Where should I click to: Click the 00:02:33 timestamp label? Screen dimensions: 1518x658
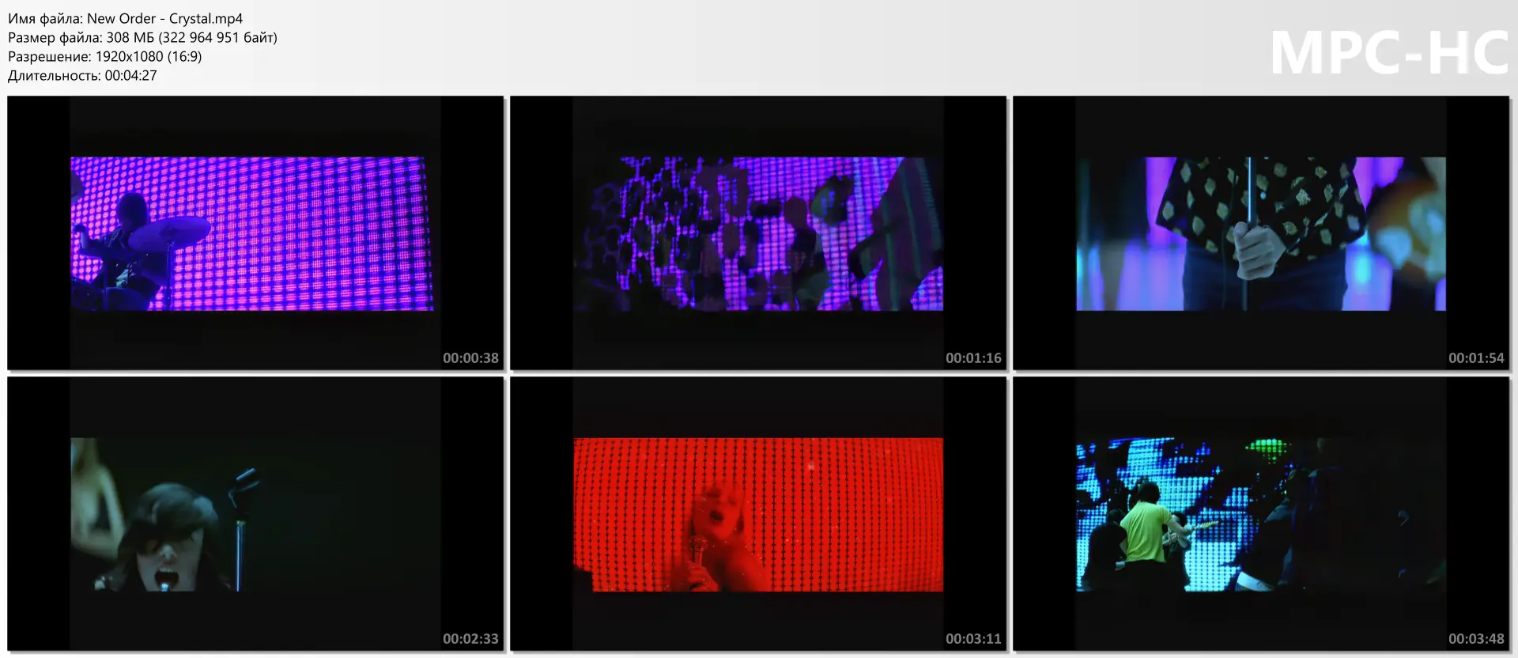(x=470, y=638)
